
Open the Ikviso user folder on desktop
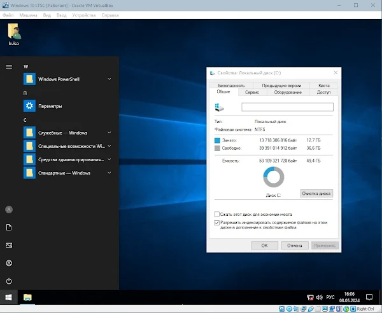click(x=14, y=34)
